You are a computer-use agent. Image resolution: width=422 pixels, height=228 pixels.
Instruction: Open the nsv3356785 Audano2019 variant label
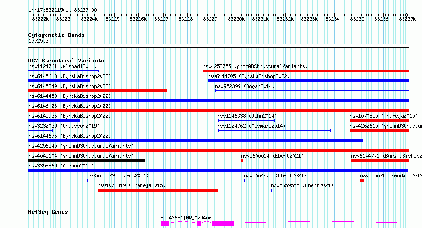point(391,175)
